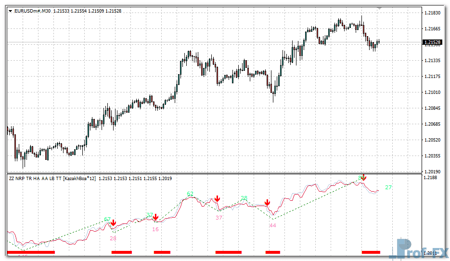
Task: Select the ZZ NRP KazakhBoa indicator title
Action: point(52,179)
